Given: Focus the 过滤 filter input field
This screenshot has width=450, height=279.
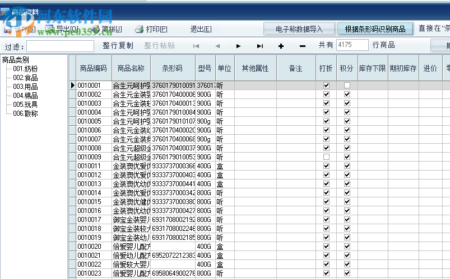Looking at the screenshot, I should tap(61, 46).
